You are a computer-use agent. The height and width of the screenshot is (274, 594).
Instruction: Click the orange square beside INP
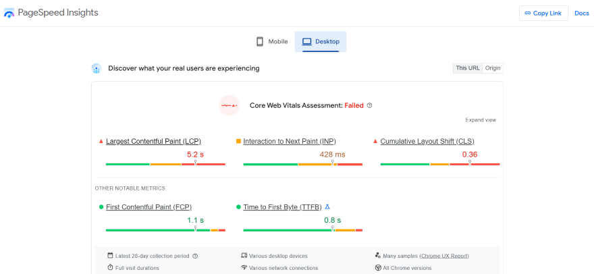click(x=238, y=141)
